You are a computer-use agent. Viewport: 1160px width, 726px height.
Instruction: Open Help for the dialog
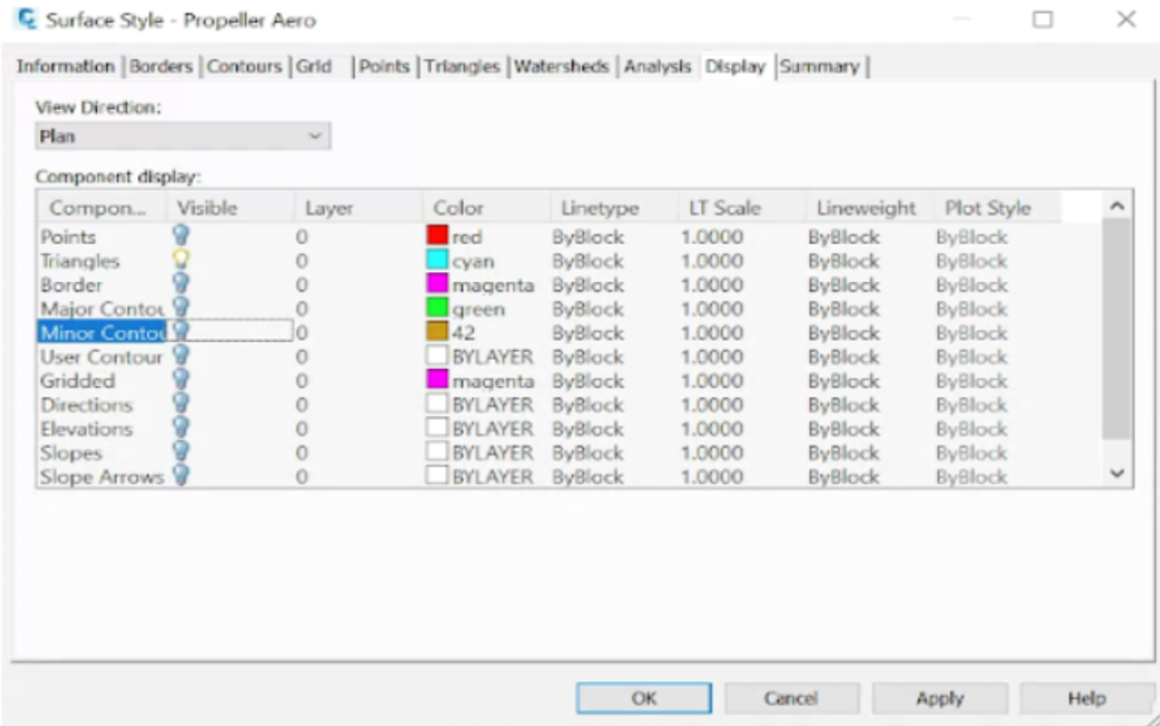[x=1088, y=697]
